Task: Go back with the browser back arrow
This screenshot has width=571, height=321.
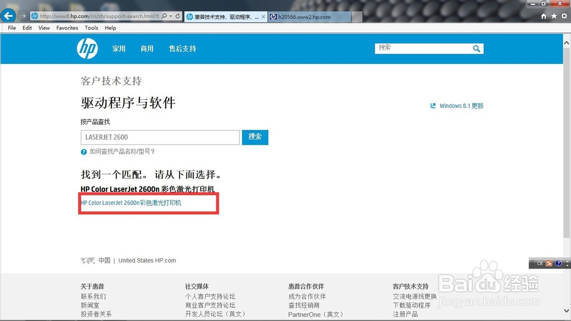Action: pos(8,15)
